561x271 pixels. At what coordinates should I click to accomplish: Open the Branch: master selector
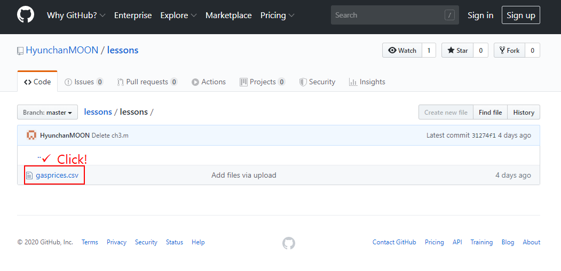coord(48,112)
